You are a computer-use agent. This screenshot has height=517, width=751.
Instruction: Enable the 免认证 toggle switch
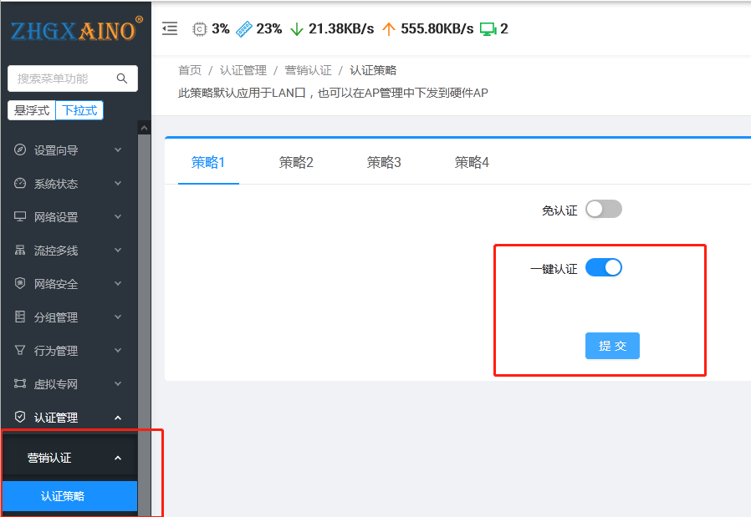tap(603, 210)
